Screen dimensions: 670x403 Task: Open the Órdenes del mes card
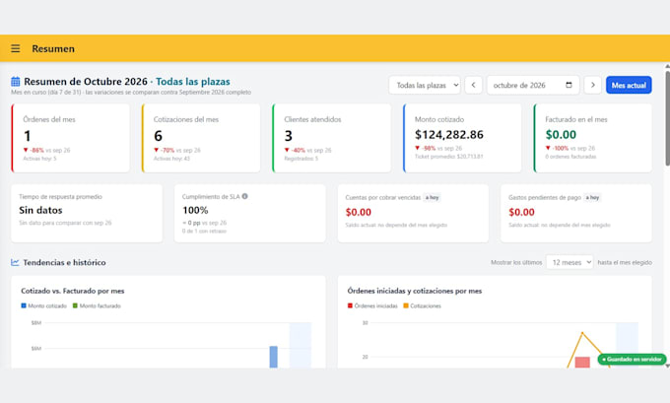pyautogui.click(x=71, y=138)
